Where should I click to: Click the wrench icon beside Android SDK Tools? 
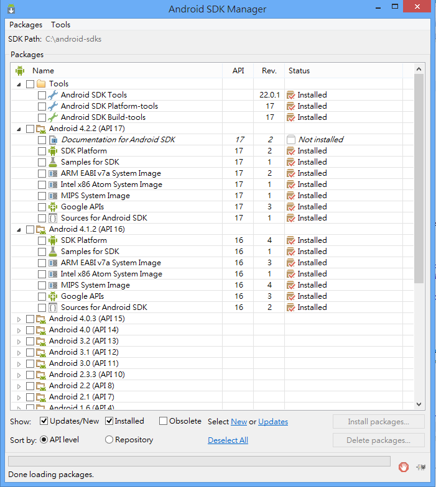[x=53, y=95]
